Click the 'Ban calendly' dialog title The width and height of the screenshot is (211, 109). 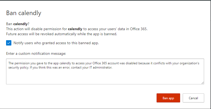[x=24, y=13]
